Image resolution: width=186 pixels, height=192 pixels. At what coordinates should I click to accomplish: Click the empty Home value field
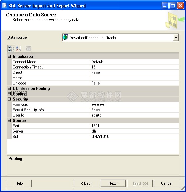pyautogui.click(x=135, y=78)
